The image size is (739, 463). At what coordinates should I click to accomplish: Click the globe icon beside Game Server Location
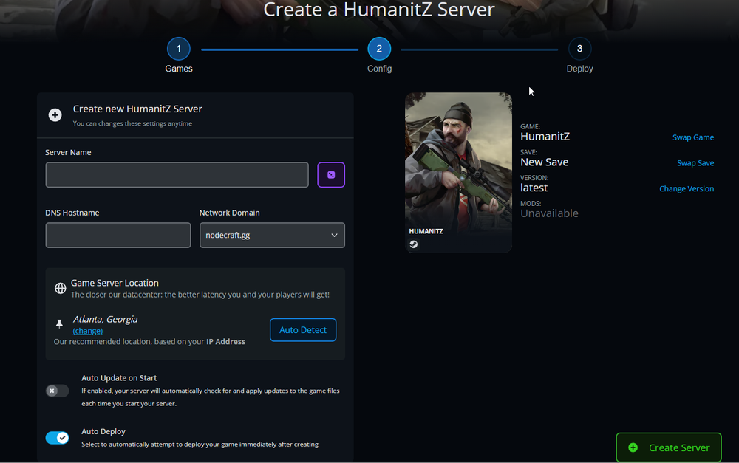60,288
